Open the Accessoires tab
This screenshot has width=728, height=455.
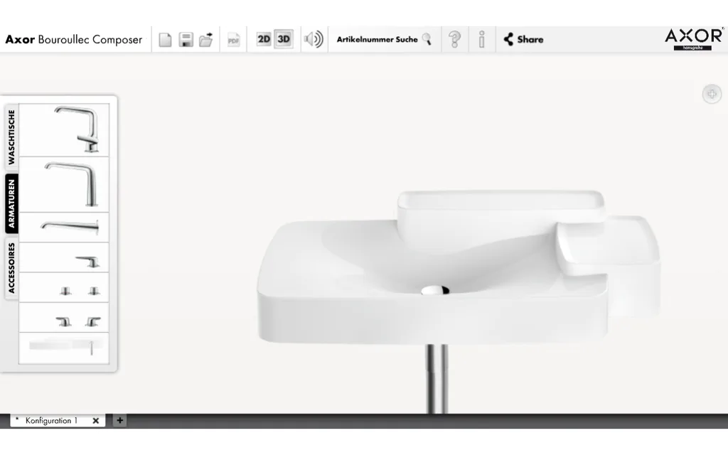(x=11, y=268)
